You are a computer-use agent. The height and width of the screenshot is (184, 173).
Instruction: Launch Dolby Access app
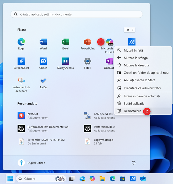tap(66, 63)
